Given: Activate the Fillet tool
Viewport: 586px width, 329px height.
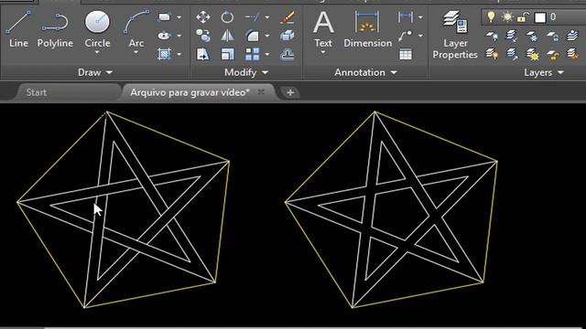Looking at the screenshot, I should (x=253, y=36).
